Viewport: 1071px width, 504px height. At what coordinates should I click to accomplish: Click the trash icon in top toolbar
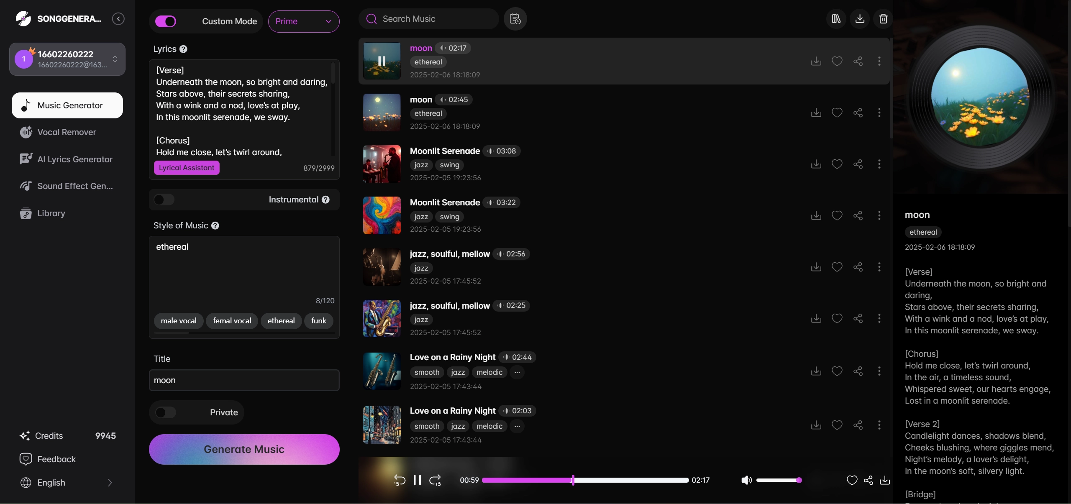tap(883, 19)
